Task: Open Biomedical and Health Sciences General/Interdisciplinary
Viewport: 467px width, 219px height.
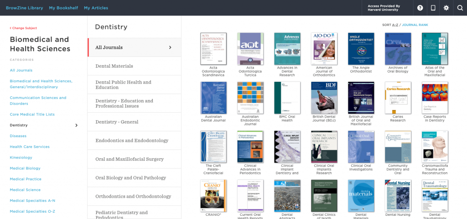Action: tap(41, 84)
